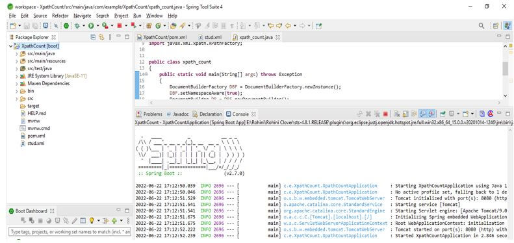The image size is (514, 243).
Task: Open the Project menu
Action: [x=121, y=16]
